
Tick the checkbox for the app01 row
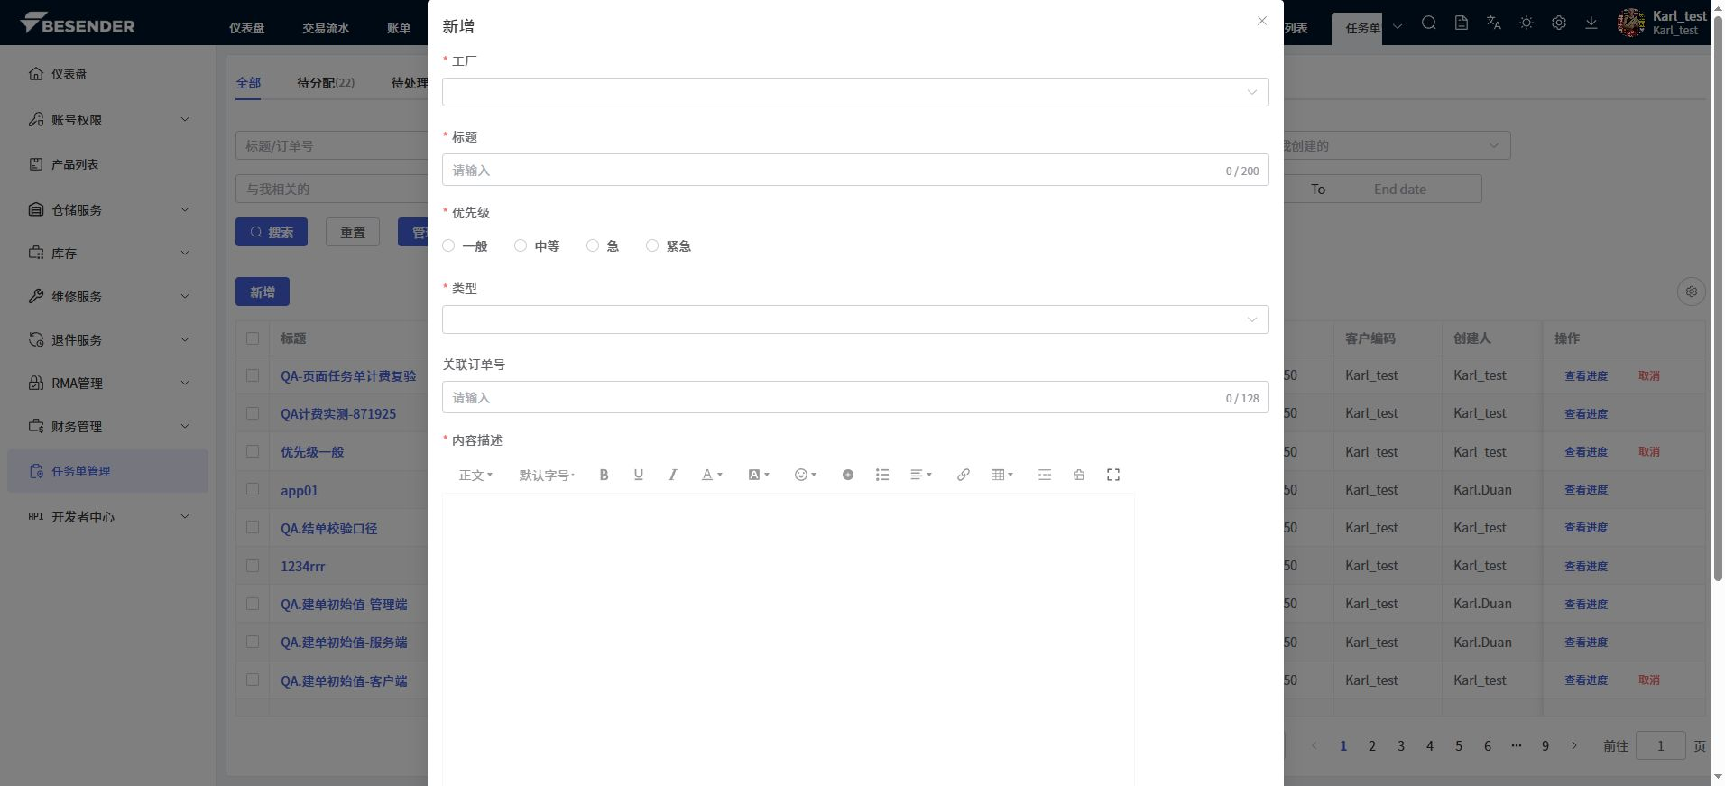[x=253, y=490]
